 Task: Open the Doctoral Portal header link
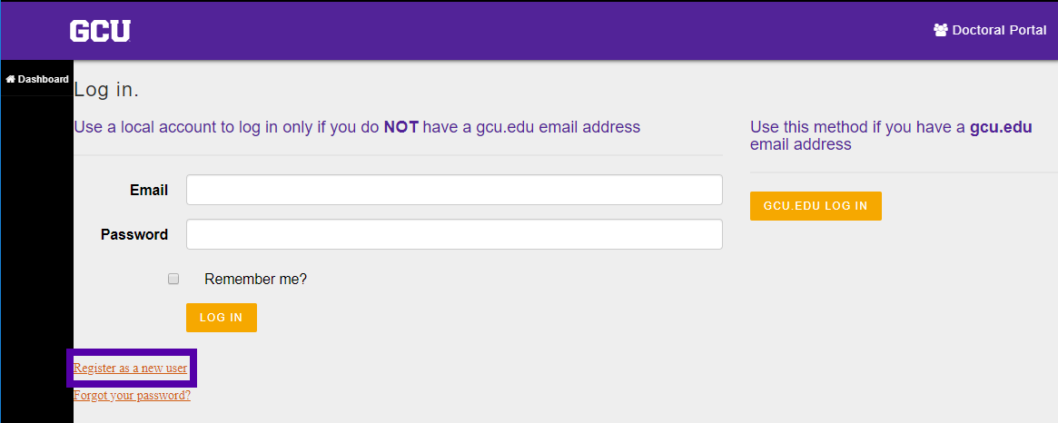pos(990,30)
